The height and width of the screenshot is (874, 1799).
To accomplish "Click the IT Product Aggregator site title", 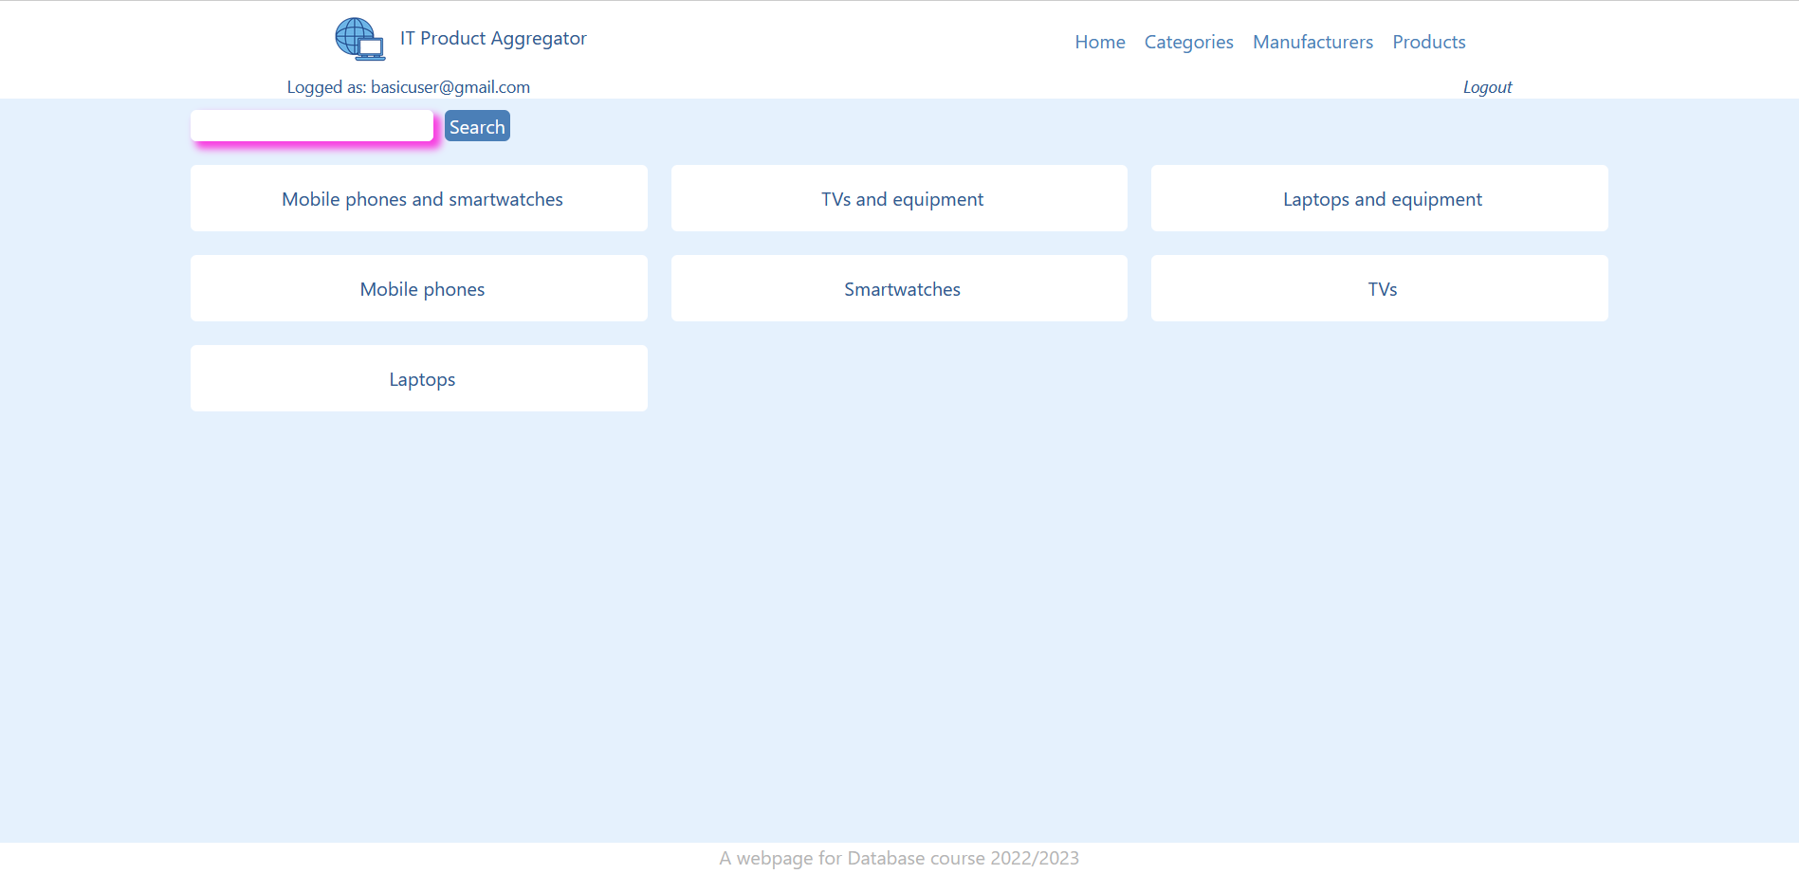I will [x=492, y=39].
